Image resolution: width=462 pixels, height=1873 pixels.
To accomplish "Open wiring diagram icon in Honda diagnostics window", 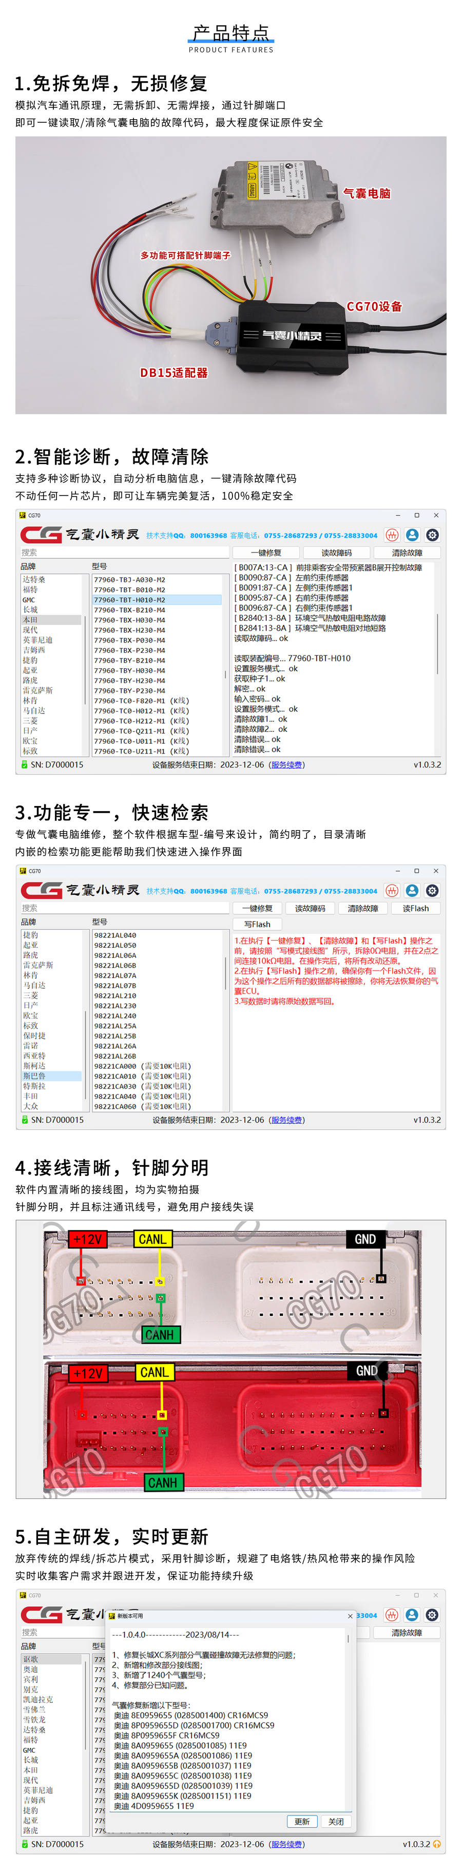I will (392, 535).
